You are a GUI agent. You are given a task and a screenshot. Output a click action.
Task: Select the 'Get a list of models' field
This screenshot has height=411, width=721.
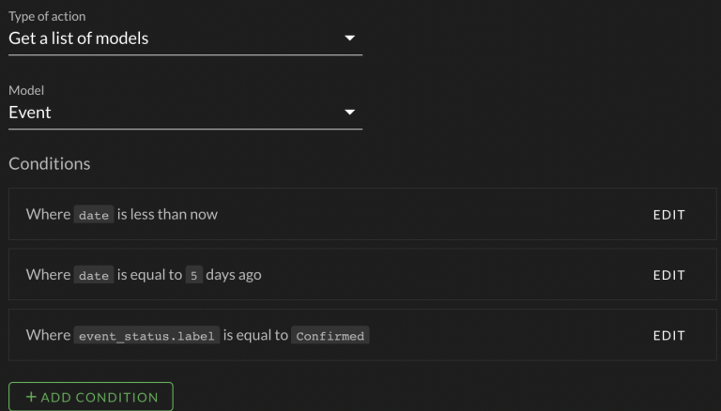pos(185,38)
